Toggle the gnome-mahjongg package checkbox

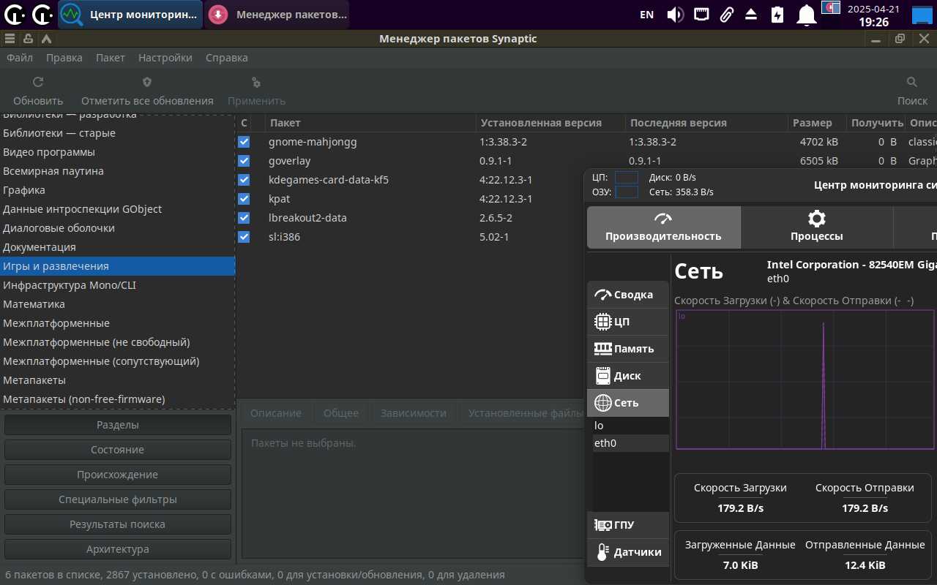[244, 142]
